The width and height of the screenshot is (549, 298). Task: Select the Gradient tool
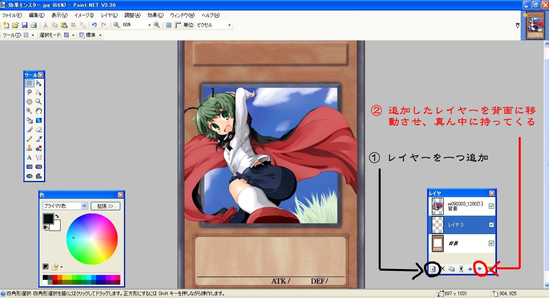(x=39, y=120)
